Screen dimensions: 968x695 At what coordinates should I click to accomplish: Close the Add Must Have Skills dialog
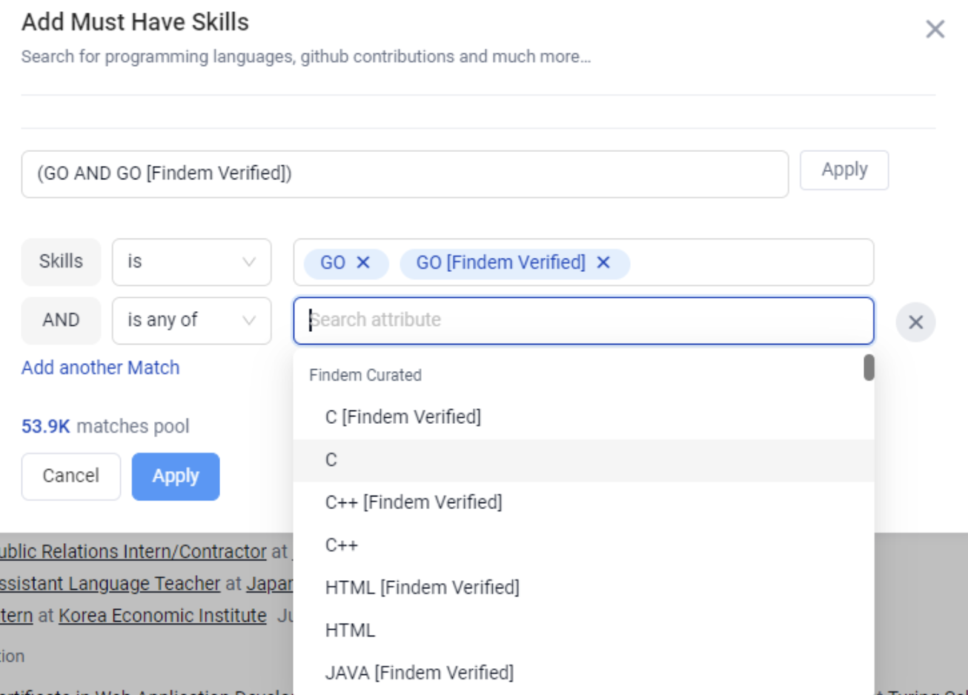[x=935, y=30]
